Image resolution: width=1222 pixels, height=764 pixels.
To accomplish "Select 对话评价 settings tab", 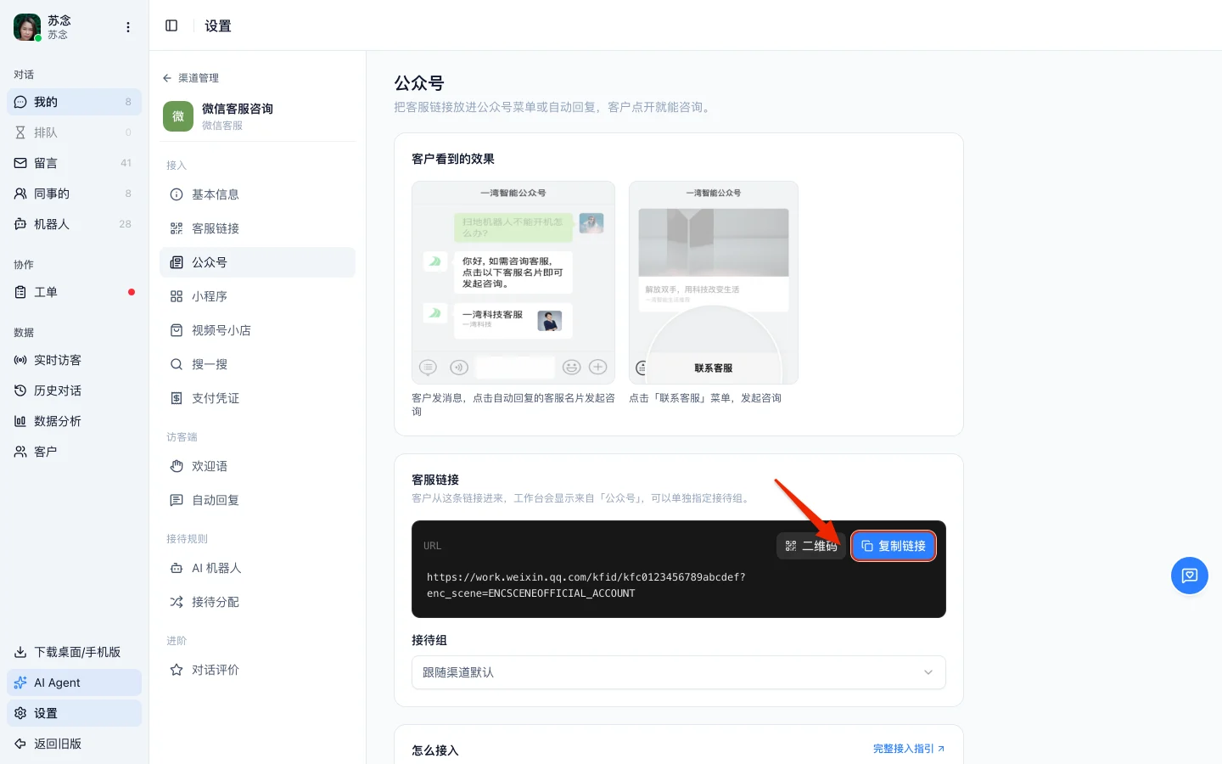I will 257,670.
